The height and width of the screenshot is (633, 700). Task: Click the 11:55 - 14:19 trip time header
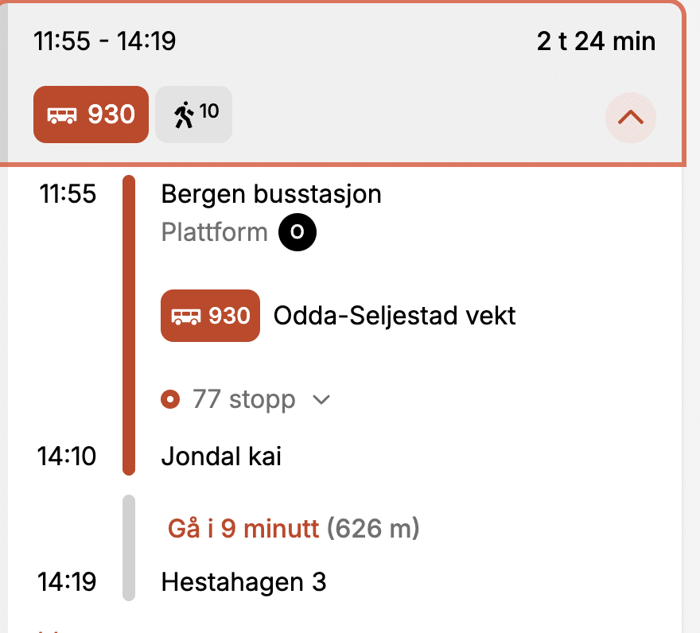click(104, 41)
